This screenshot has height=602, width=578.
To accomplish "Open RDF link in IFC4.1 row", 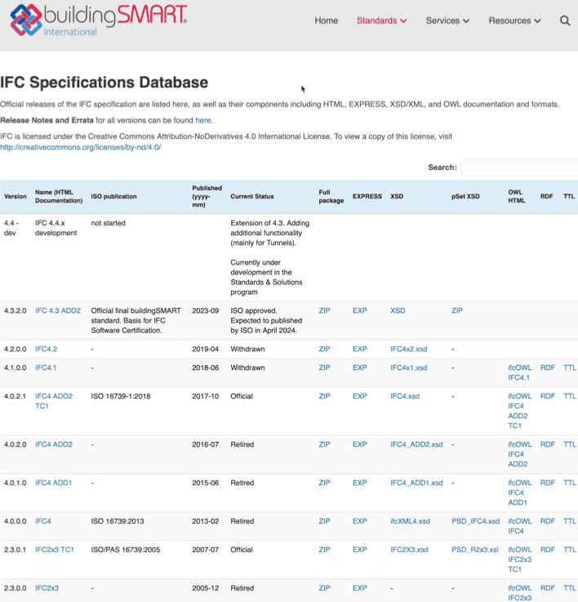I will (548, 368).
